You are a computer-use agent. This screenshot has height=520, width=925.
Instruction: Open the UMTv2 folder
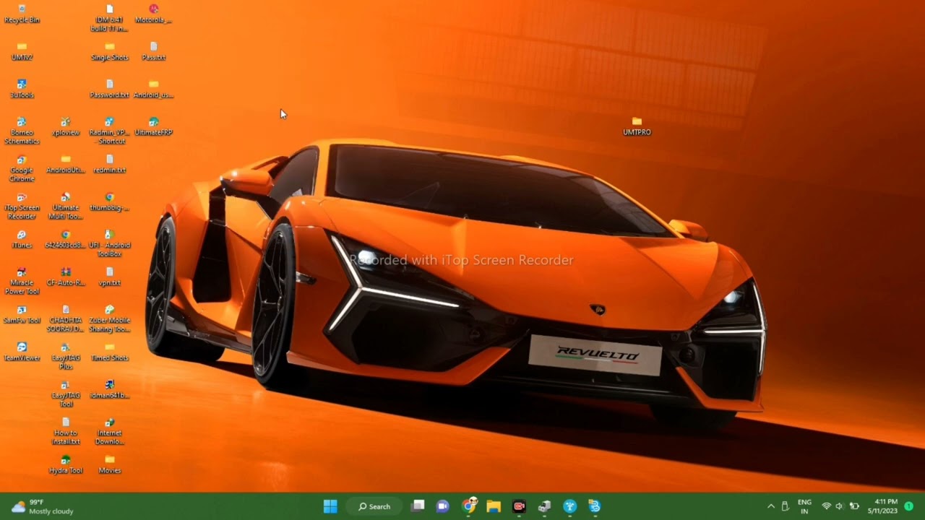(22, 51)
